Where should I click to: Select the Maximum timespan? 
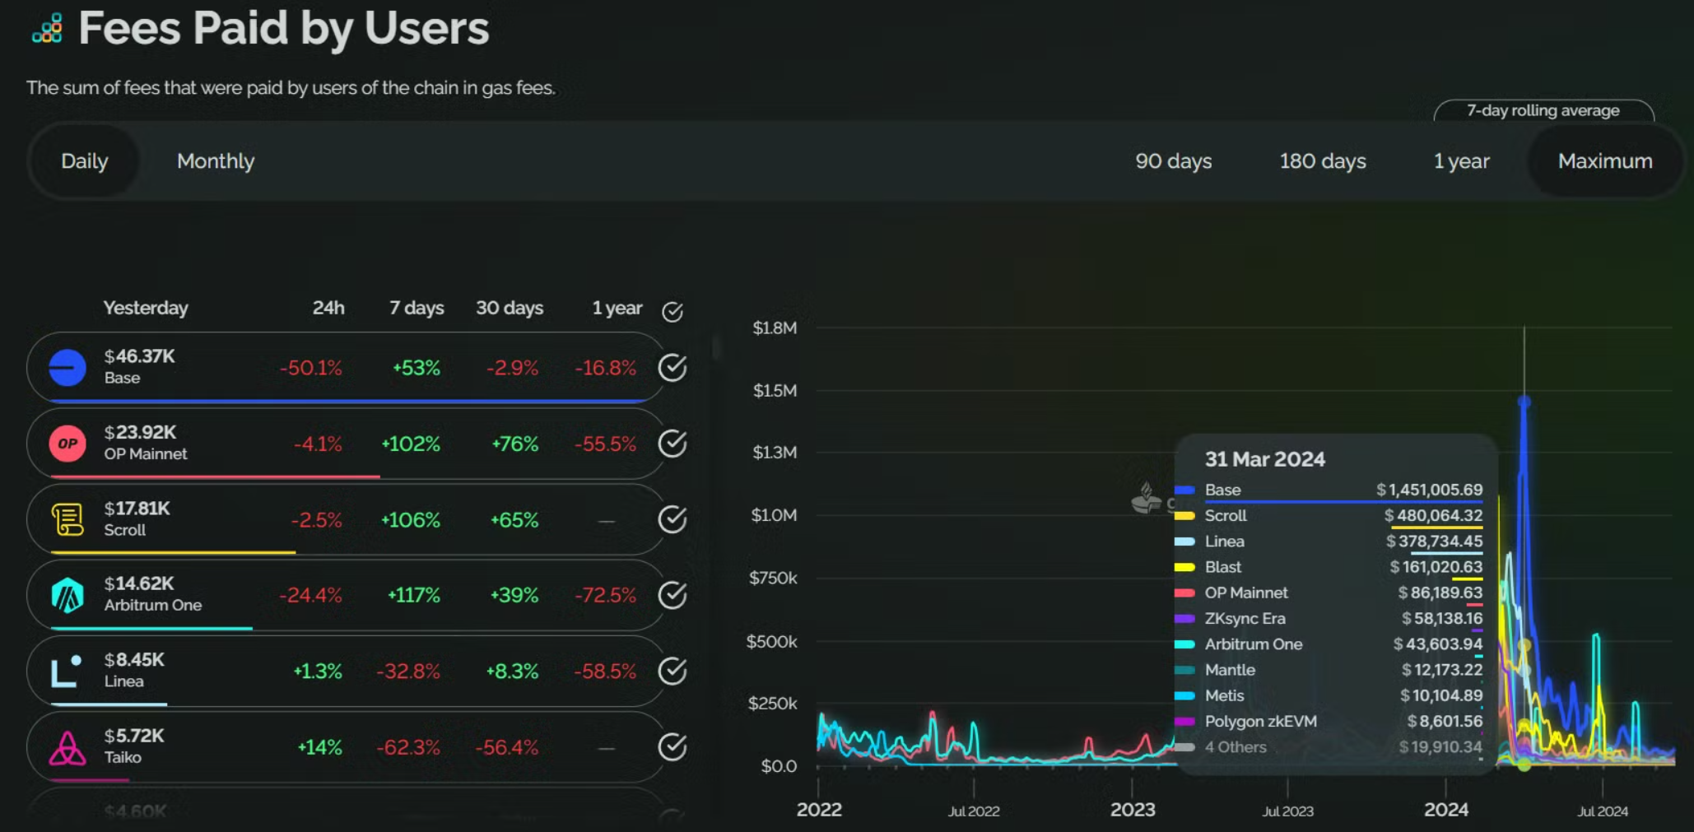[1605, 161]
